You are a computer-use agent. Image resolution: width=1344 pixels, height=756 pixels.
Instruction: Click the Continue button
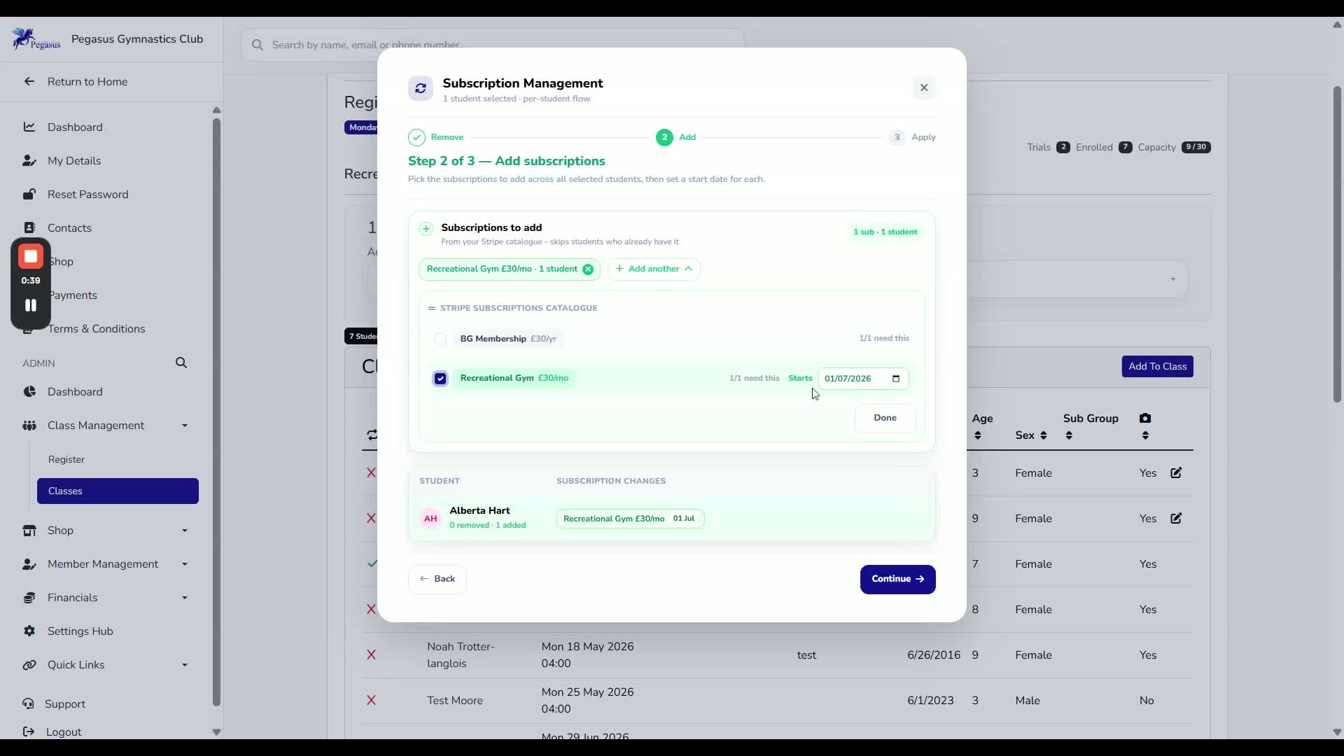click(897, 580)
